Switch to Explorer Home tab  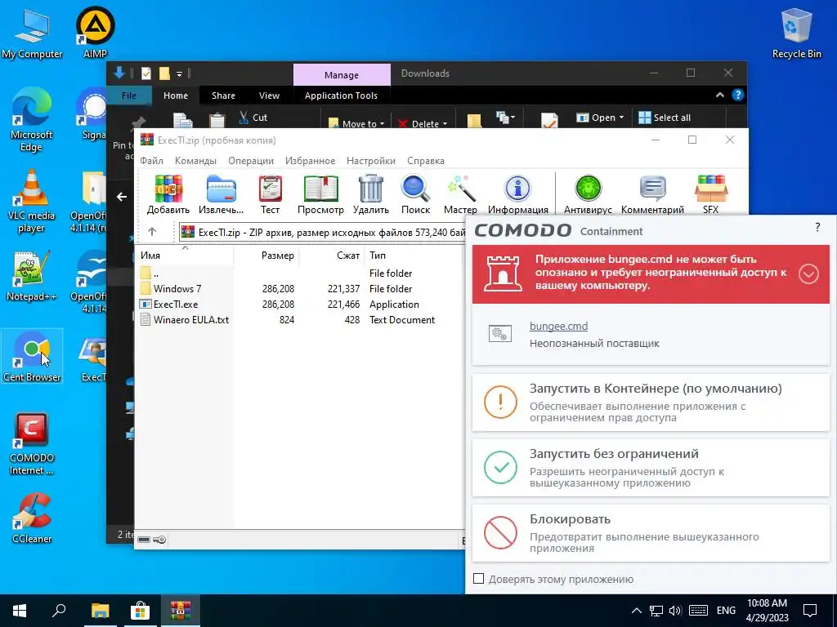[x=176, y=96]
